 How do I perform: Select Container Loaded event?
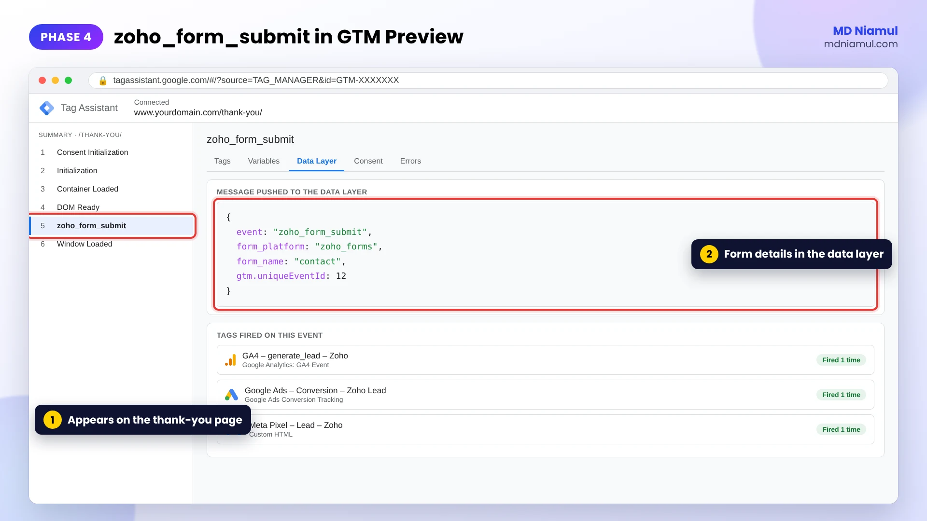click(x=111, y=189)
